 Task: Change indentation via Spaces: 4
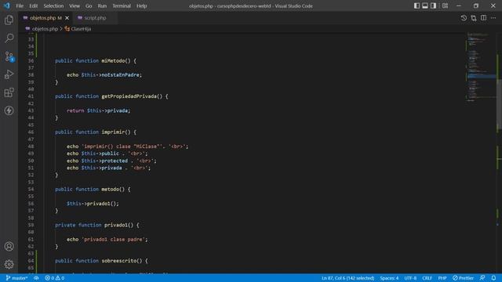tap(389, 278)
